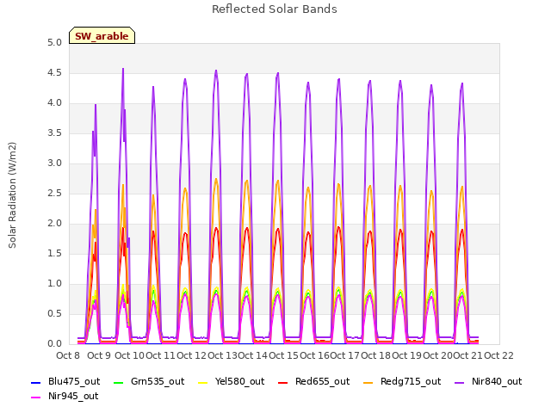Click the SW_arable annotation label

pos(102,36)
